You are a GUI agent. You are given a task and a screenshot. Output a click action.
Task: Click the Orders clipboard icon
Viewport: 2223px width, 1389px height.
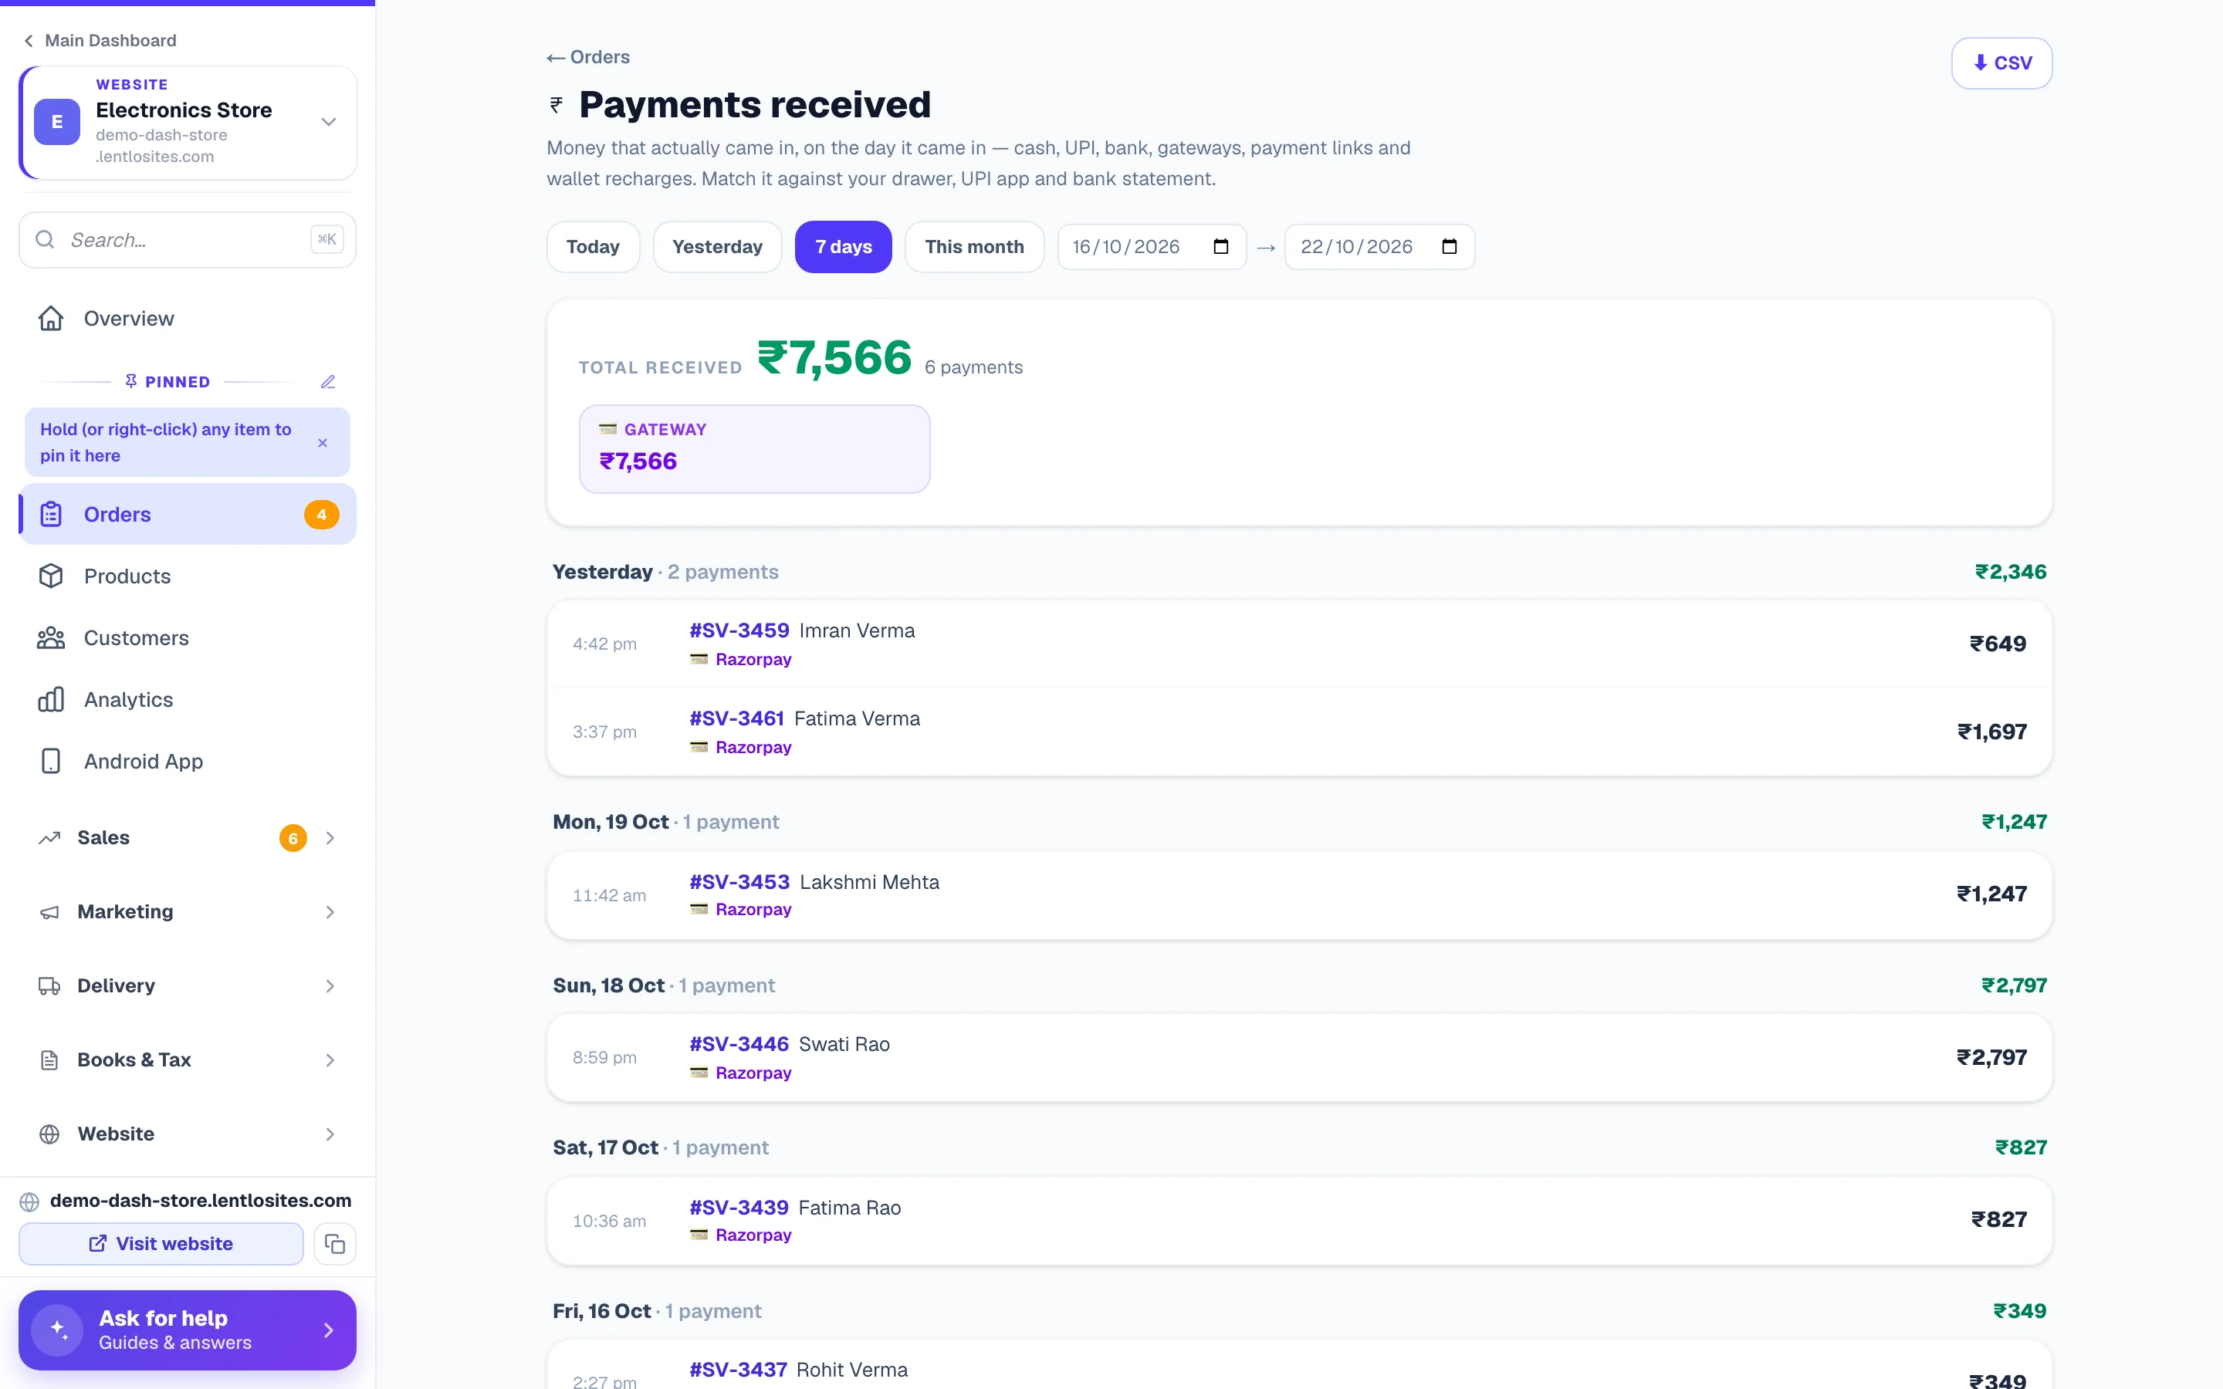(50, 515)
